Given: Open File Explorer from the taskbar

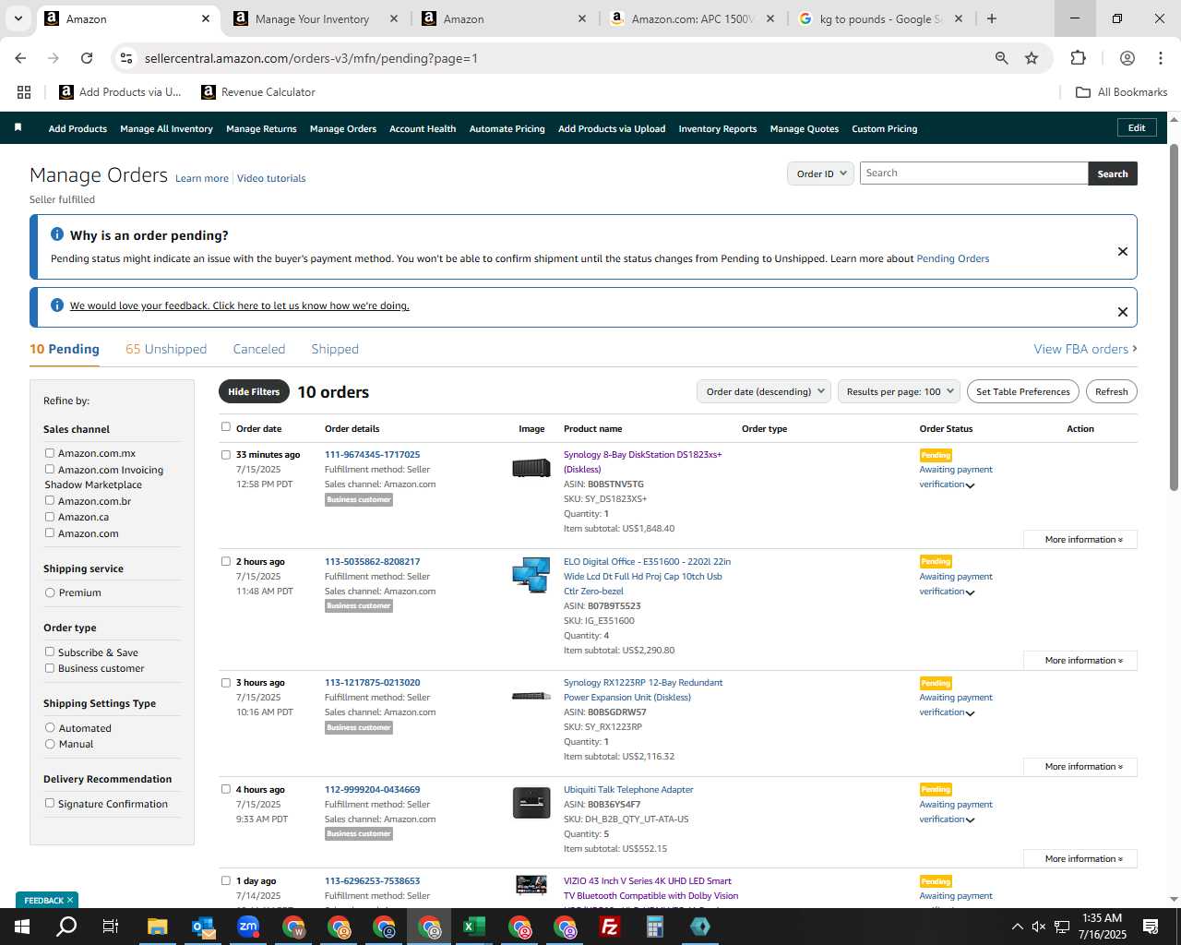Looking at the screenshot, I should (x=158, y=927).
